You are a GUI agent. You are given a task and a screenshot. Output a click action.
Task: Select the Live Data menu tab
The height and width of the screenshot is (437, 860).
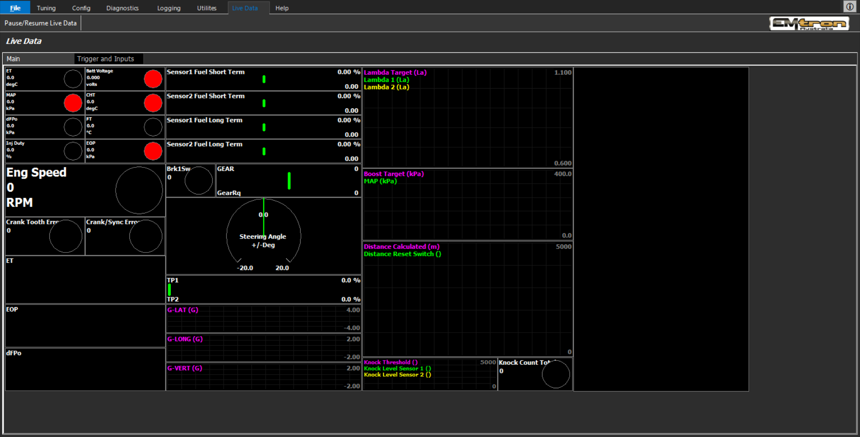(249, 8)
